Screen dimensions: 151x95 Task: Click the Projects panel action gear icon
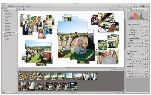coord(16,9)
